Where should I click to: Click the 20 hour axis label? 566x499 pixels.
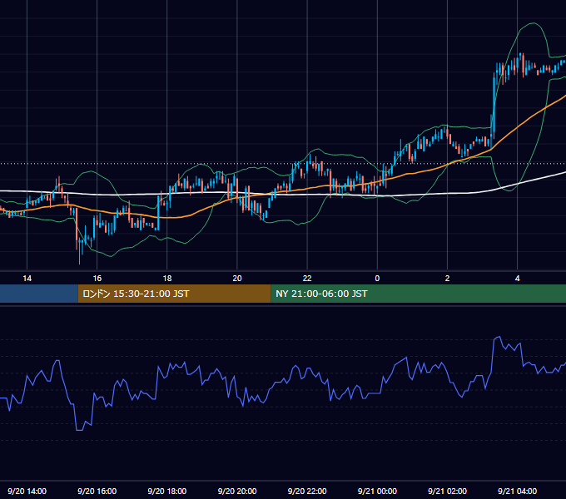pyautogui.click(x=237, y=279)
